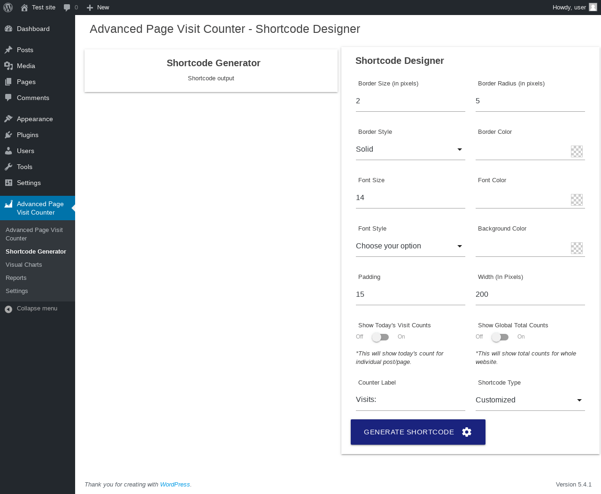Enable Show Today's Visit Counts toggle
This screenshot has height=494, width=601.
pos(380,337)
